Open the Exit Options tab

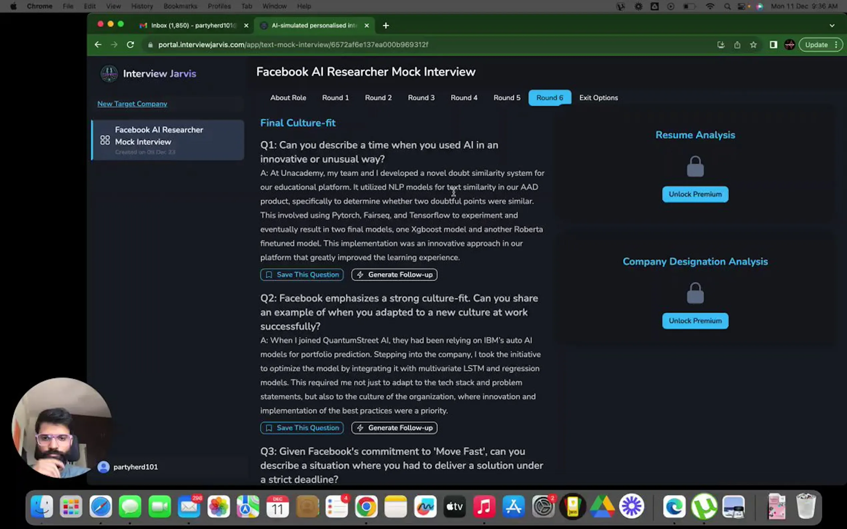[598, 98]
